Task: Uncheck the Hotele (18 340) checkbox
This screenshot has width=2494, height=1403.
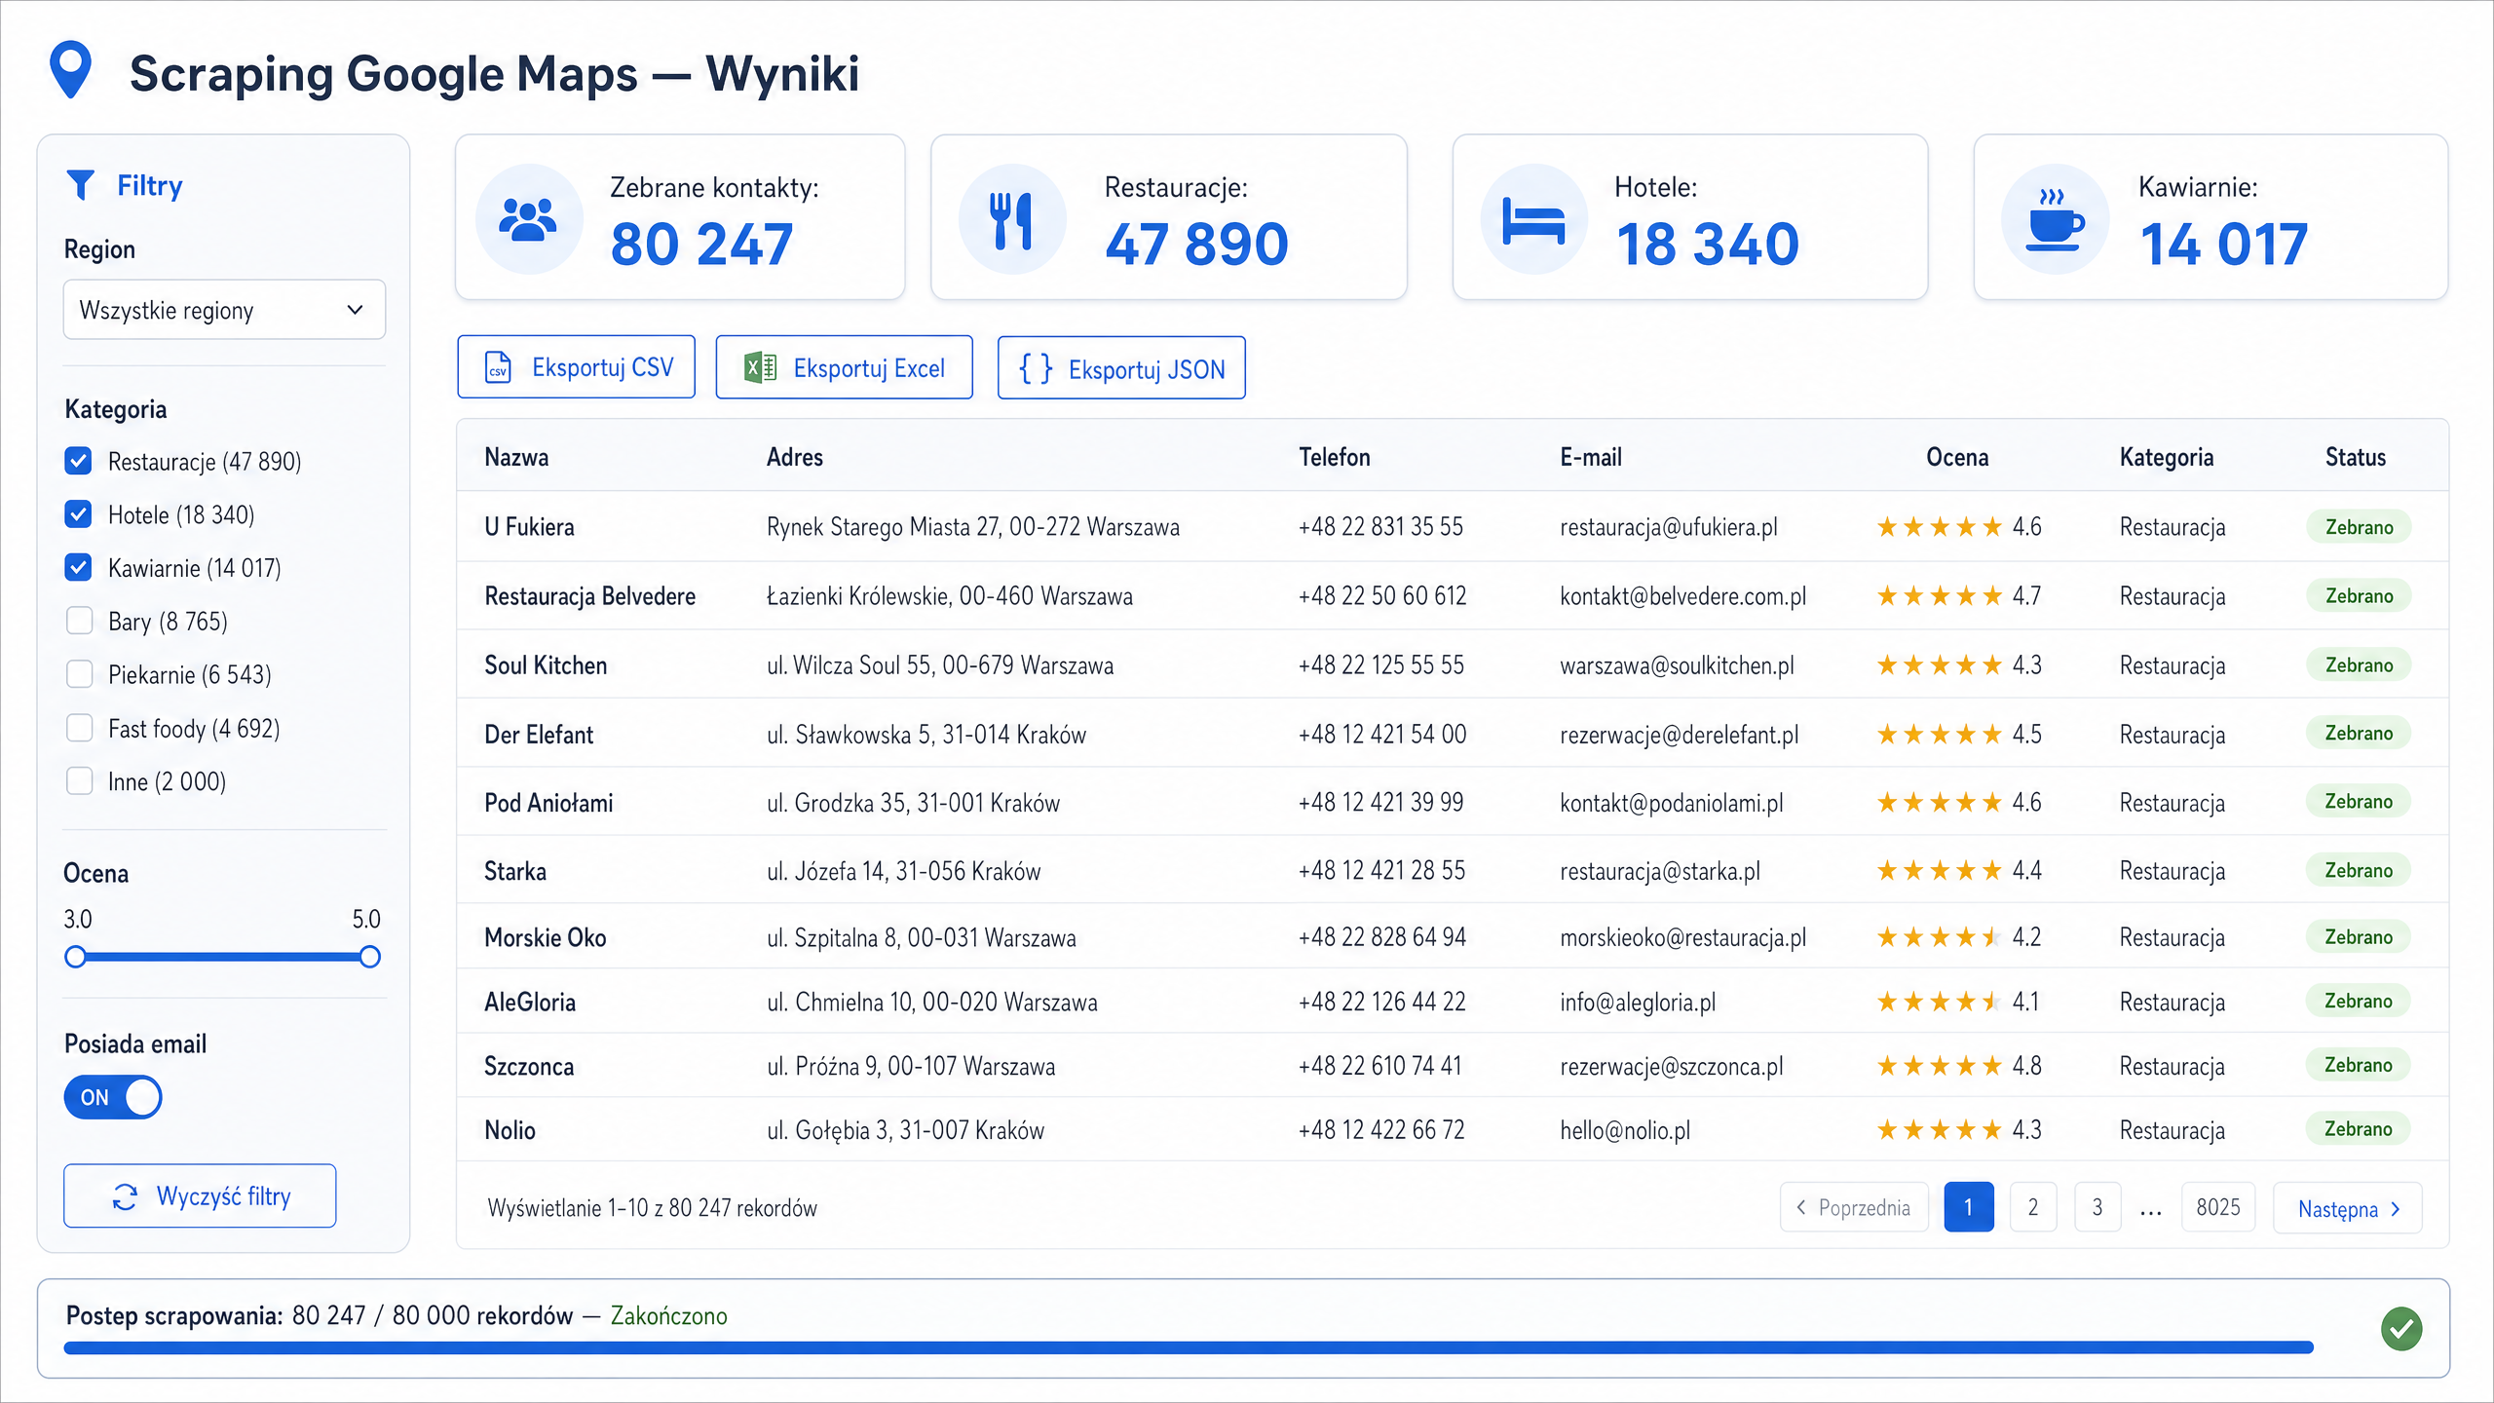Action: (79, 514)
